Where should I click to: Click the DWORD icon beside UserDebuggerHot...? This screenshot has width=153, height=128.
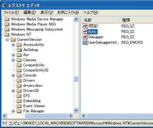tap(85, 42)
